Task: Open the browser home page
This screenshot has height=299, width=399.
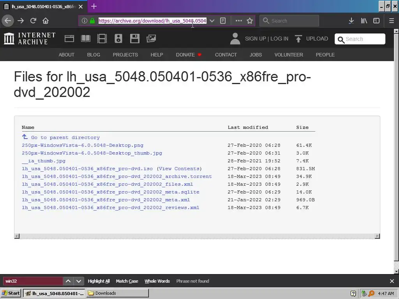Action: [x=46, y=21]
